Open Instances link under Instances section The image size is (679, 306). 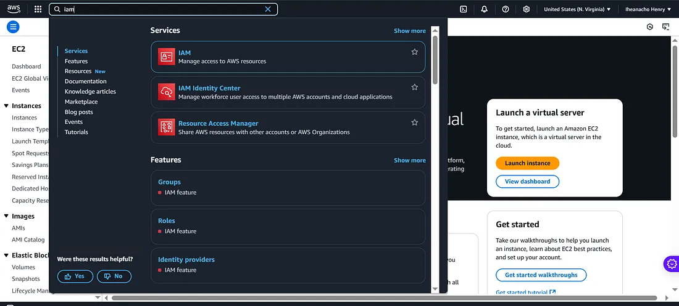24,118
